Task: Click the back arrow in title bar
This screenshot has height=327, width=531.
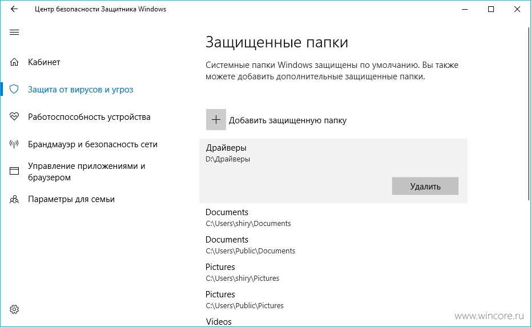Action: point(14,9)
